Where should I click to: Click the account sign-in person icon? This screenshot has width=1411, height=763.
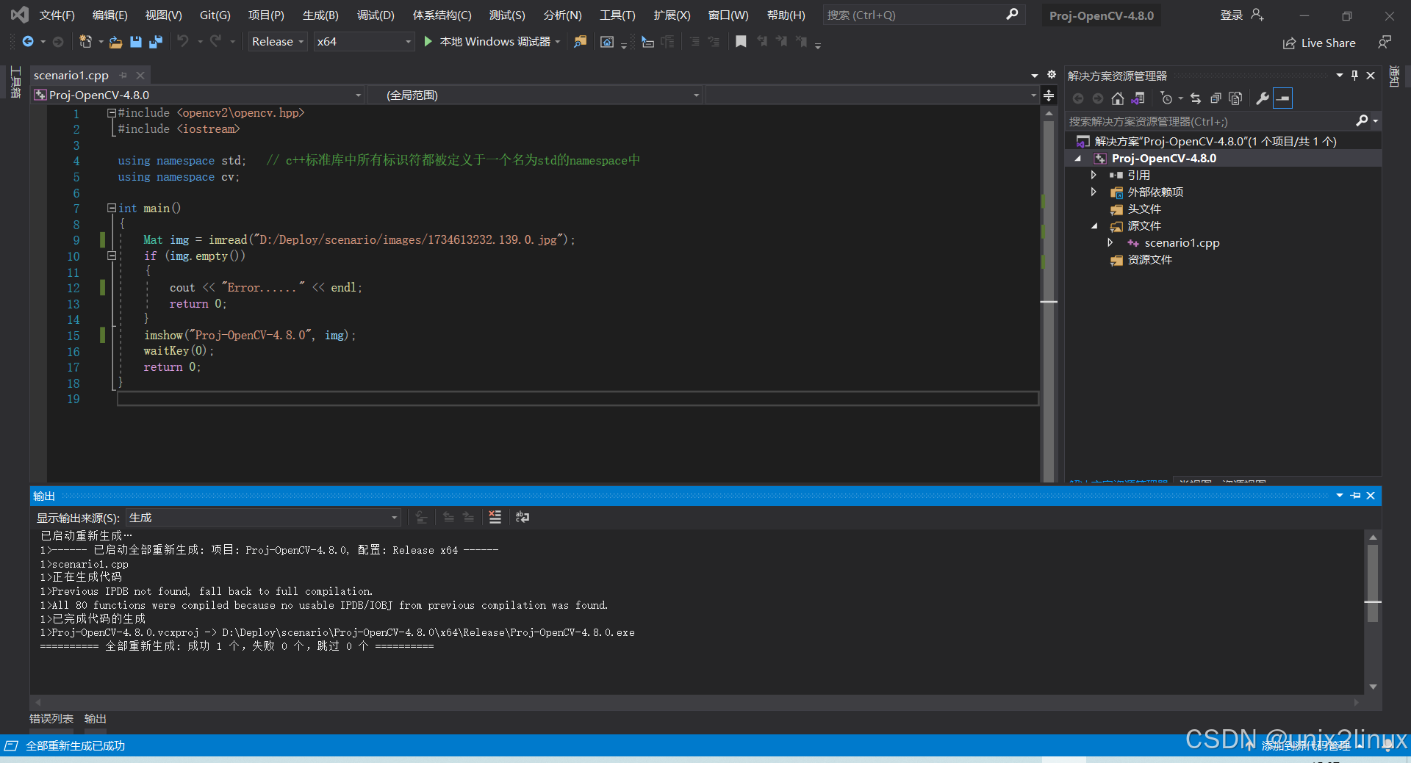1257,15
